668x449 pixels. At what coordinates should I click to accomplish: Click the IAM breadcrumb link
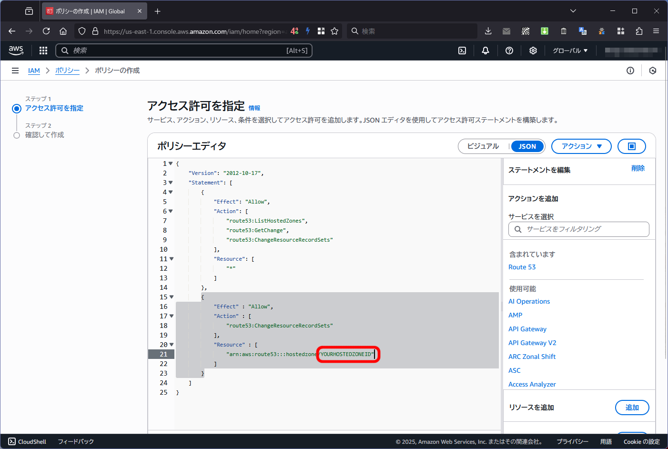click(34, 71)
